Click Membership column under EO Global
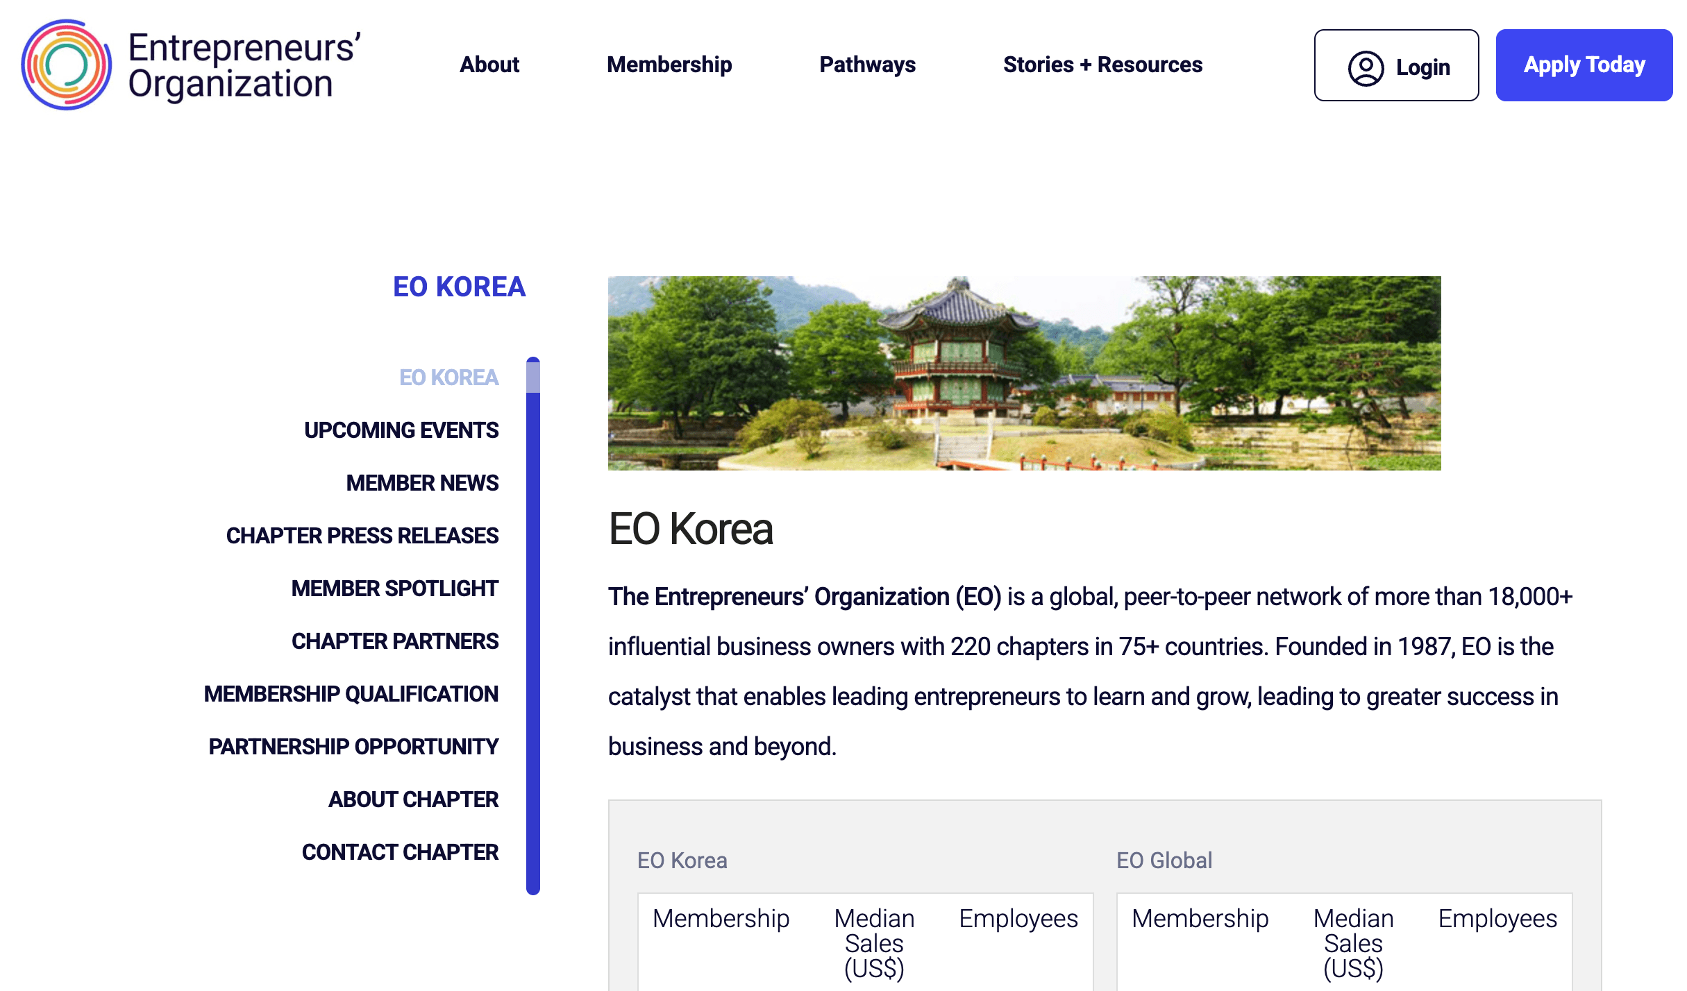1687x991 pixels. (1200, 919)
